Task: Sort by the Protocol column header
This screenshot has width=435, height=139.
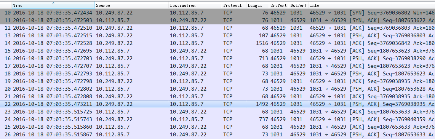Action: click(234, 5)
